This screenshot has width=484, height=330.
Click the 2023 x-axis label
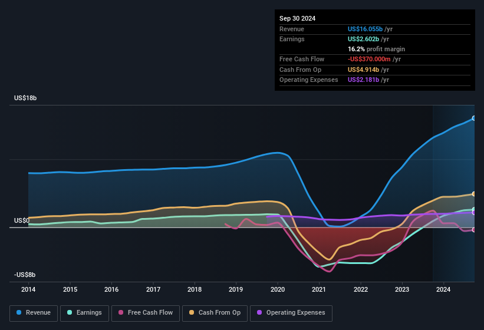click(x=402, y=289)
